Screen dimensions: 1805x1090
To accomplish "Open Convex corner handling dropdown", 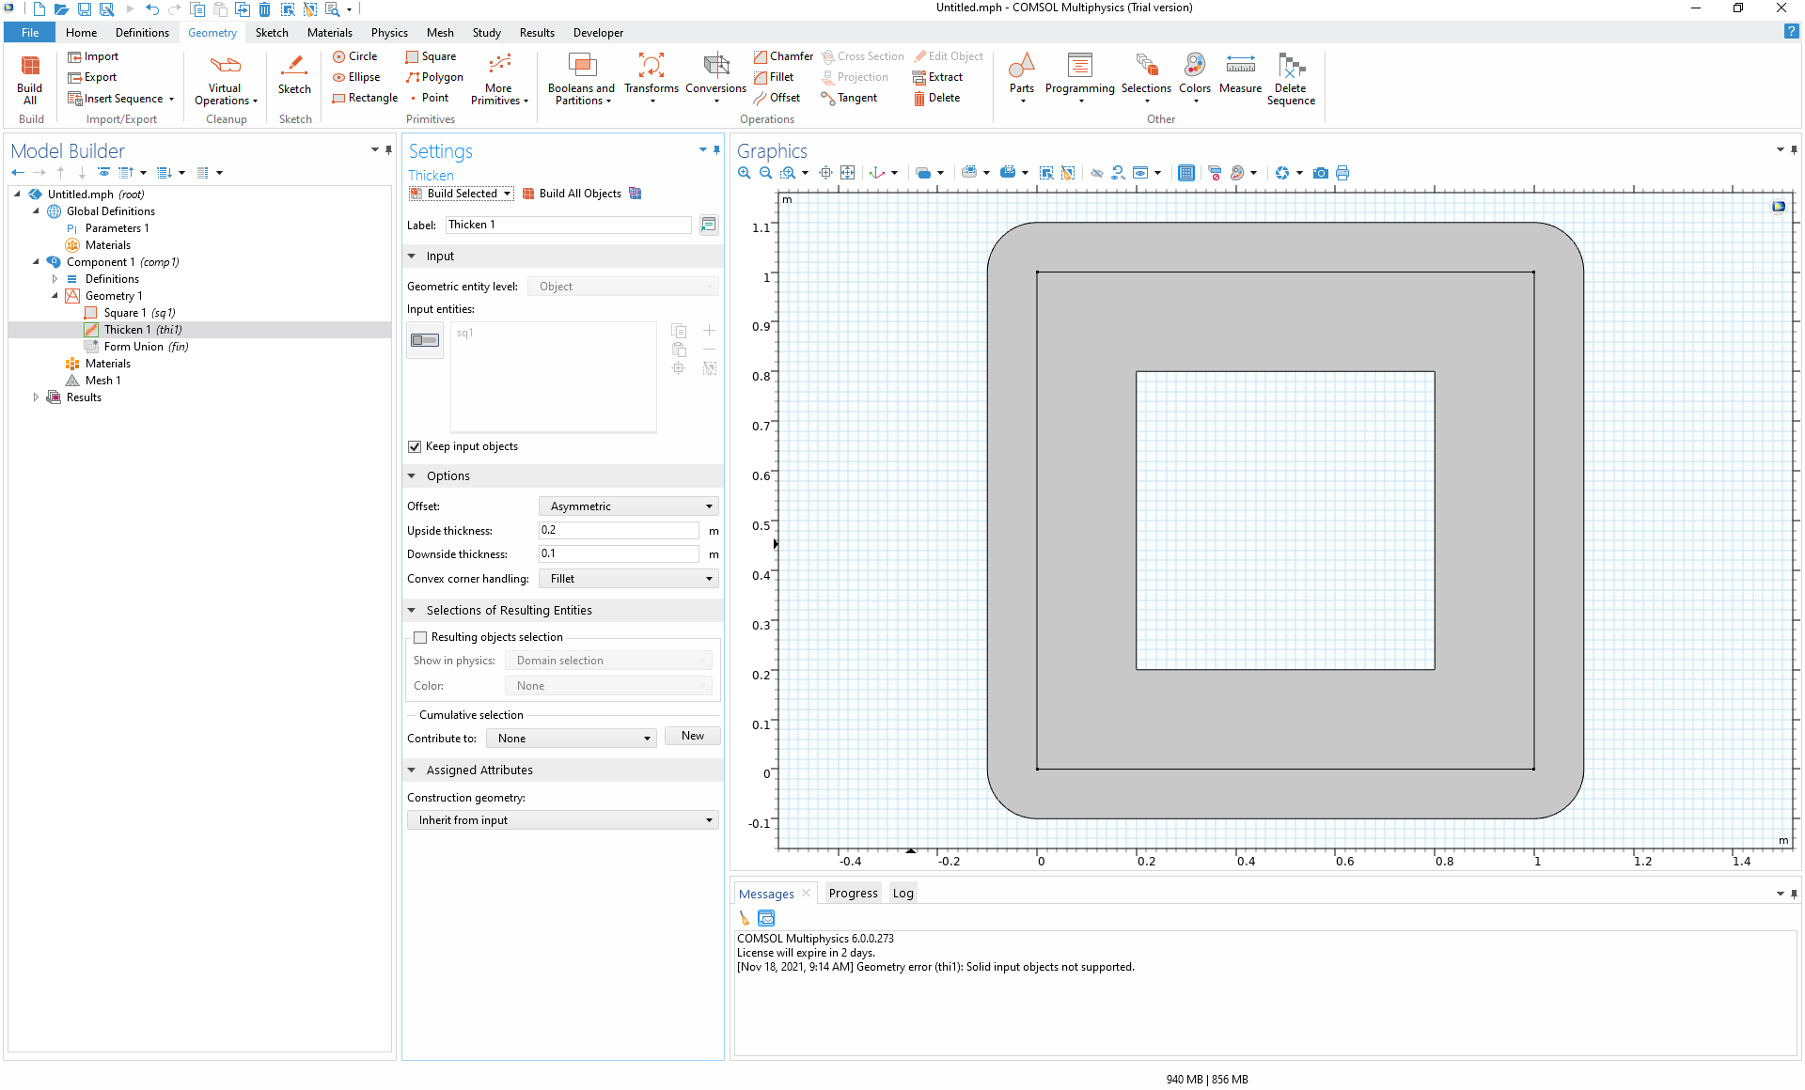I will (x=628, y=579).
